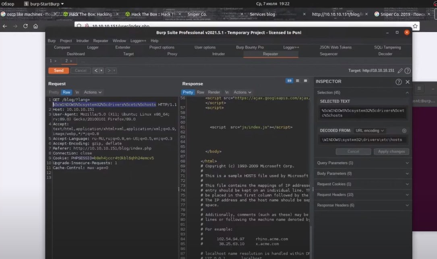Click the edit target pencil icon
The height and width of the screenshot is (259, 437).
(400, 71)
